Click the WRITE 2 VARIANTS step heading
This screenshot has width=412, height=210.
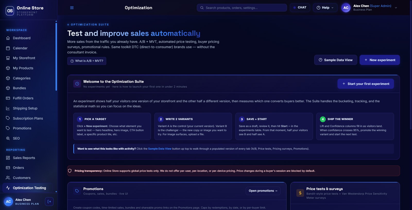179,119
